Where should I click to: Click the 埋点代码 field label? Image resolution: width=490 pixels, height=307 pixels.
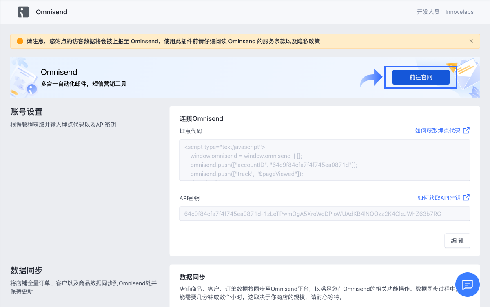pos(191,131)
